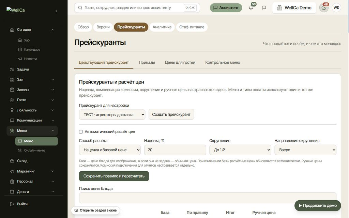This screenshot has height=218, width=349.
Task: Expand the Деньги section chevron
Action: pos(53,191)
